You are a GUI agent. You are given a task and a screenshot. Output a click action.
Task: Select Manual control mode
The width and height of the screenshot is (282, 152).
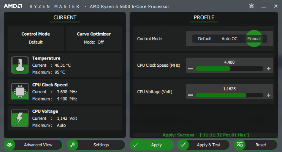pyautogui.click(x=254, y=39)
